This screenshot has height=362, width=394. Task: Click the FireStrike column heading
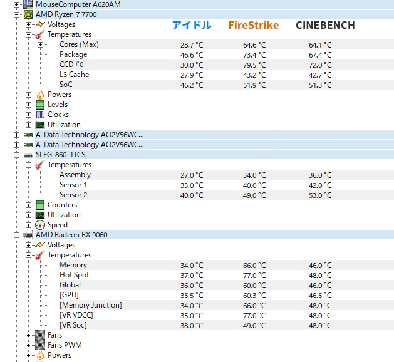(x=255, y=25)
